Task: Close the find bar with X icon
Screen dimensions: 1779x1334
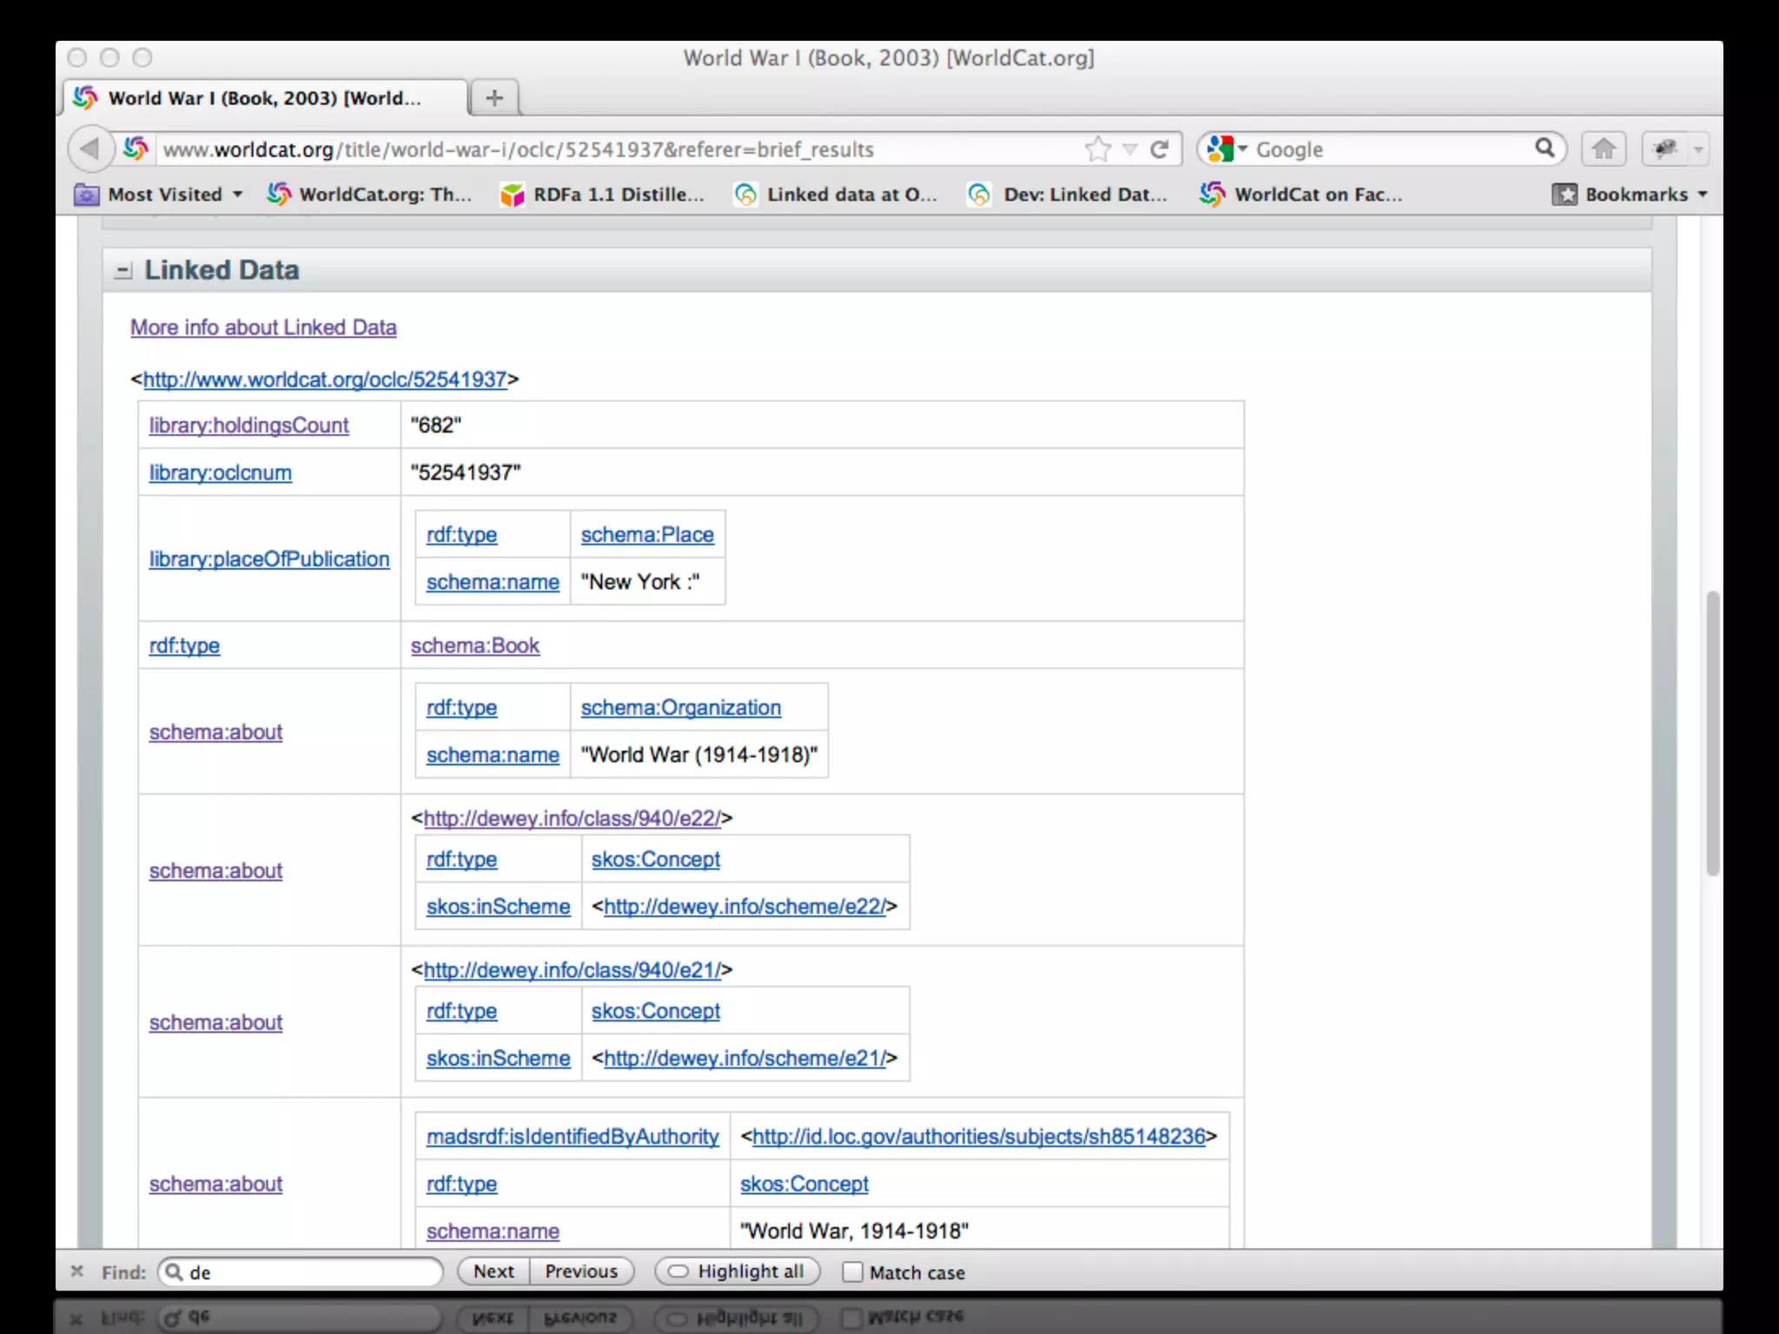Action: coord(77,1271)
